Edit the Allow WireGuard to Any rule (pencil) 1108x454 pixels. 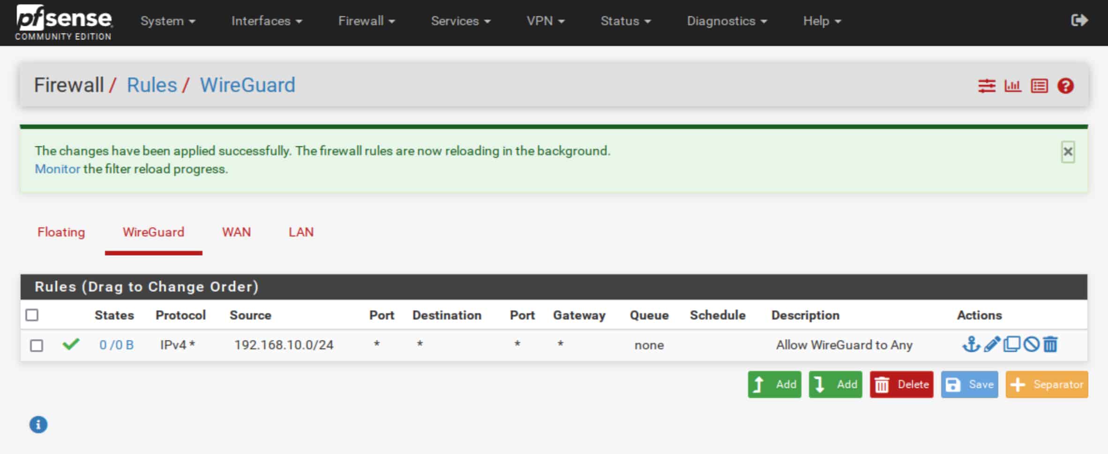pyautogui.click(x=992, y=345)
